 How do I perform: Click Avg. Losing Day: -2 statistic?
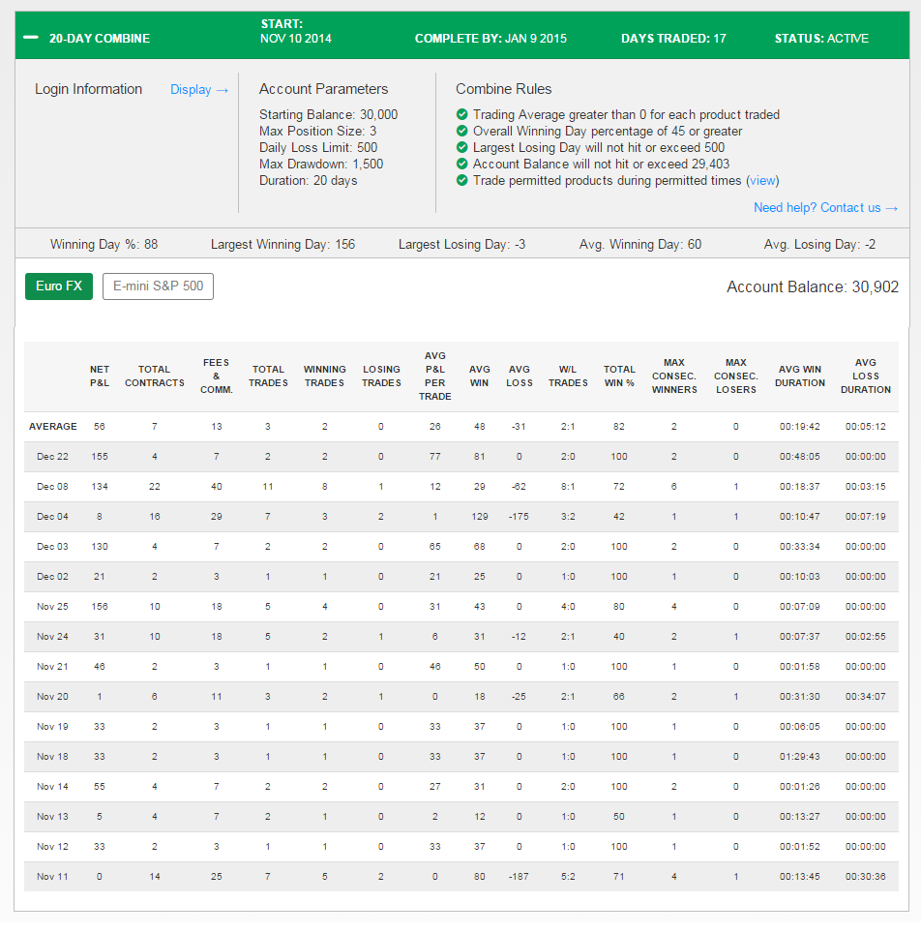pos(819,245)
